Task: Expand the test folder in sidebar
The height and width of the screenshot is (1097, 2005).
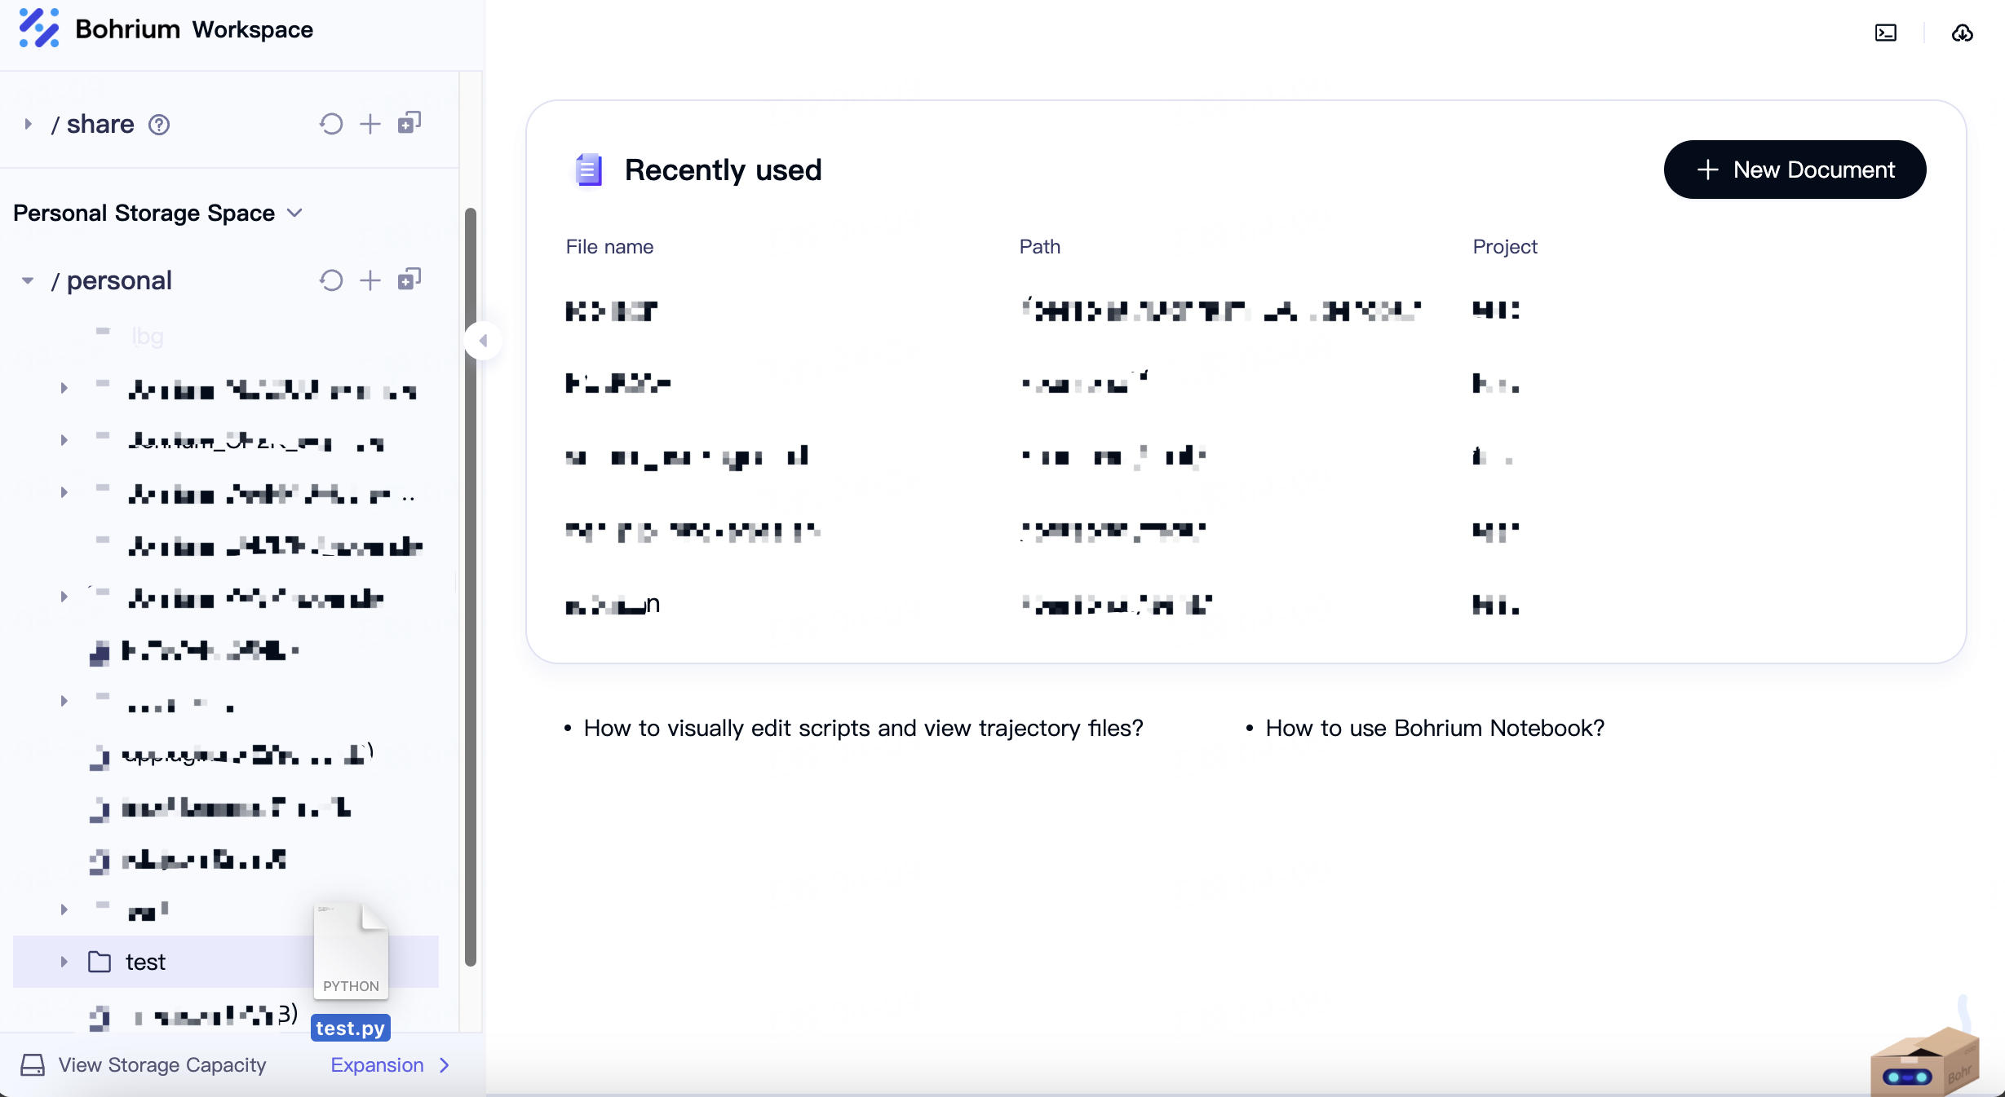Action: coord(64,962)
